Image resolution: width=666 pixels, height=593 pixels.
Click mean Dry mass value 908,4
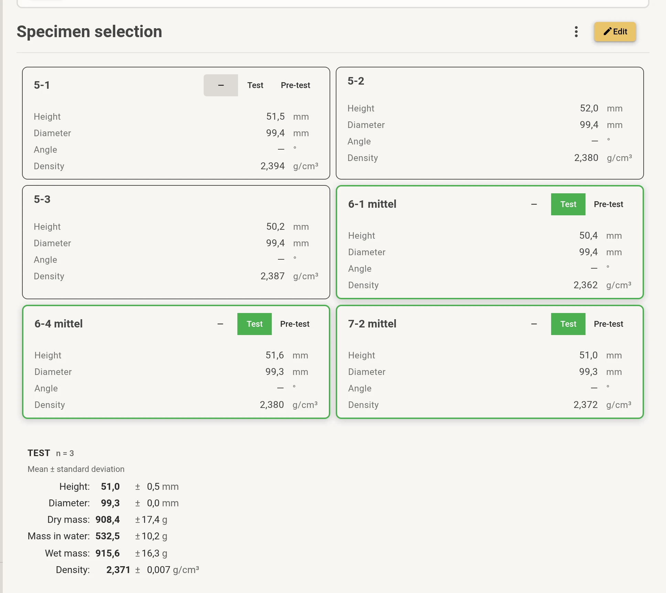point(108,520)
